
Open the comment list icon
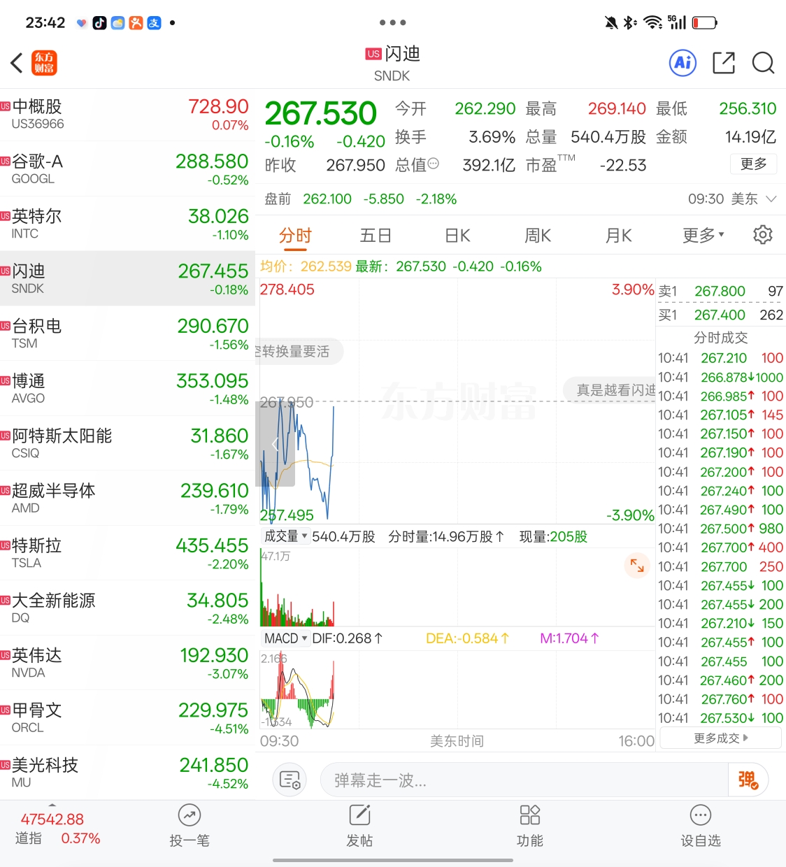[289, 780]
